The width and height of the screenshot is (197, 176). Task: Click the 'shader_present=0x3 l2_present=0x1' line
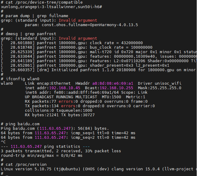pyautogui.click(x=85, y=65)
